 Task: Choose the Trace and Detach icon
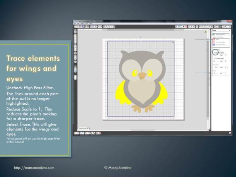pos(214,45)
